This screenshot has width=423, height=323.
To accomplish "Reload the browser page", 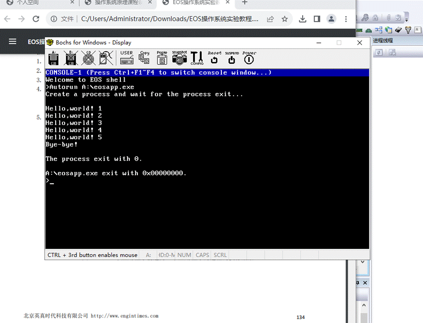I will [36, 19].
